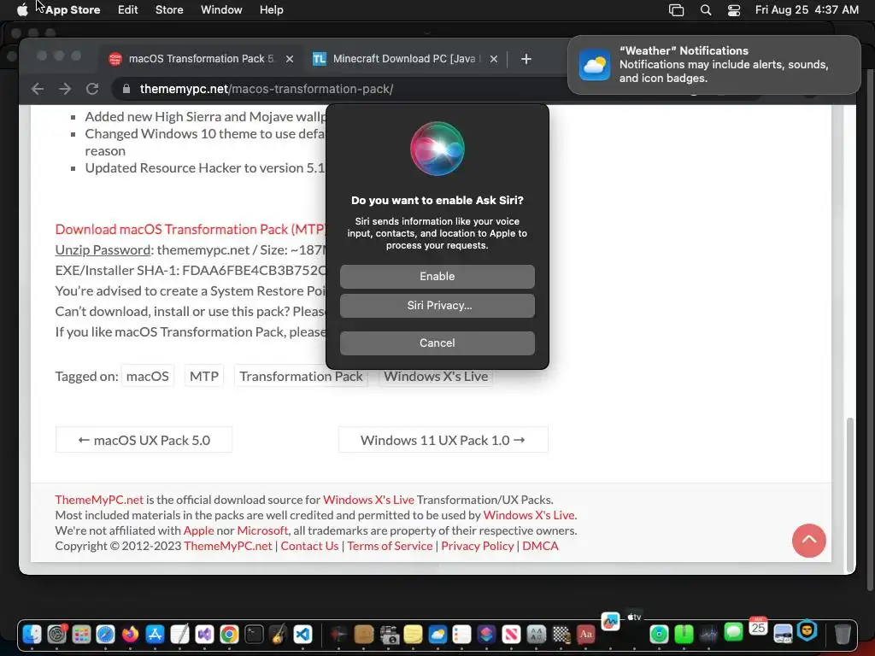875x656 pixels.
Task: Open Control Center in menu bar
Action: pos(733,9)
